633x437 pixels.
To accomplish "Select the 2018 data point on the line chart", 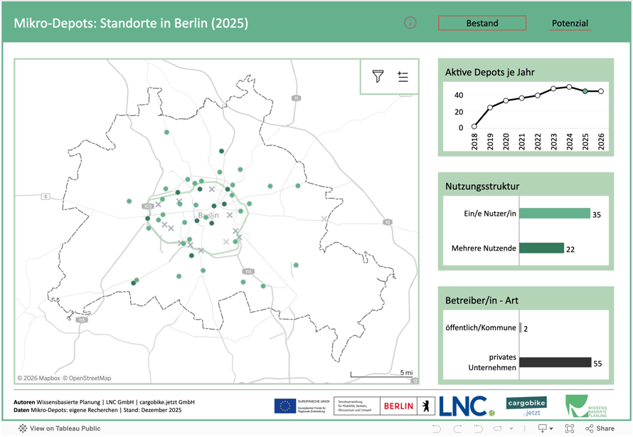I will click(x=474, y=127).
